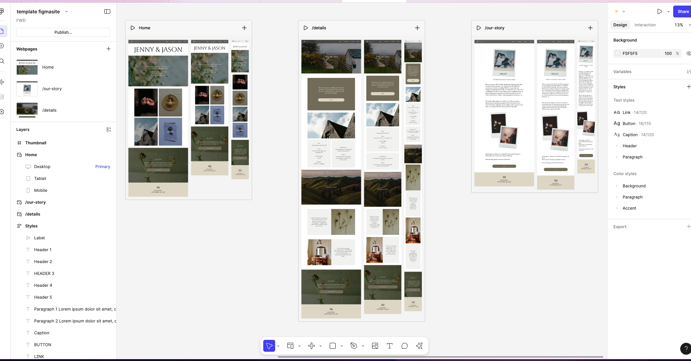Select the Rectangle shape tool
The width and height of the screenshot is (691, 361).
pyautogui.click(x=333, y=346)
